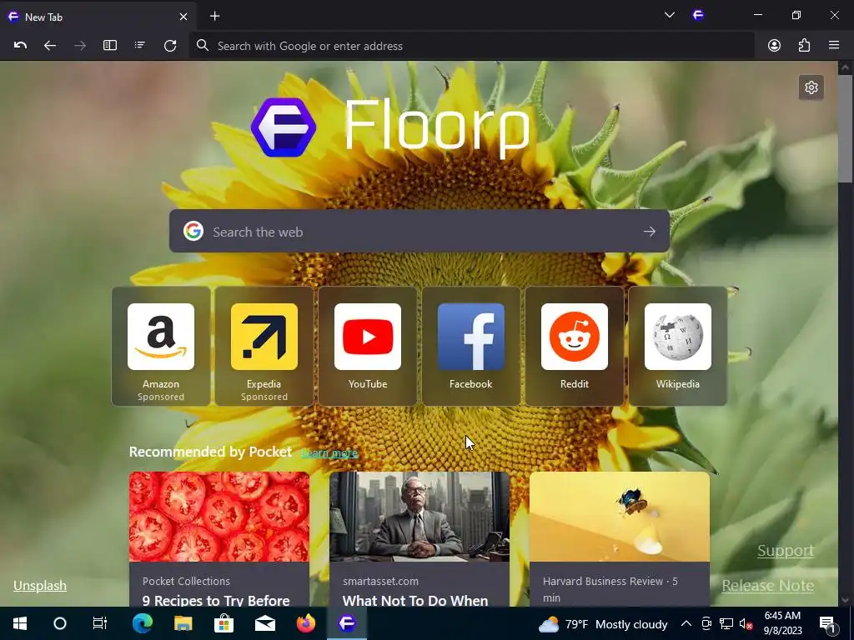Open Task View in taskbar

click(x=100, y=623)
